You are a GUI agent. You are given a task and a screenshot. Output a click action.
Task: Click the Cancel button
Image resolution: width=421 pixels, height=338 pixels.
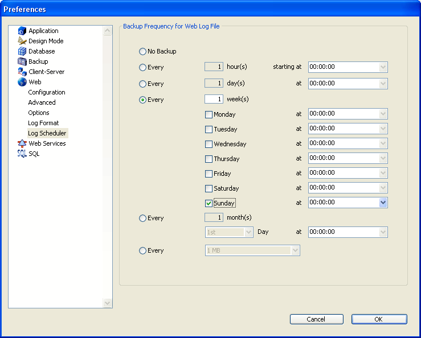pyautogui.click(x=316, y=319)
